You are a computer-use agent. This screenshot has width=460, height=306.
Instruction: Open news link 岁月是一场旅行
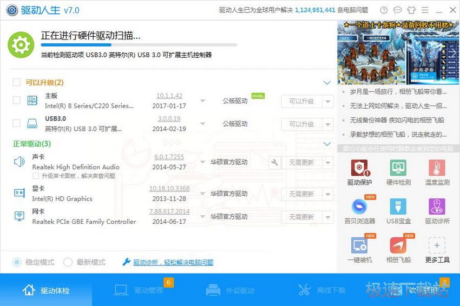[398, 92]
